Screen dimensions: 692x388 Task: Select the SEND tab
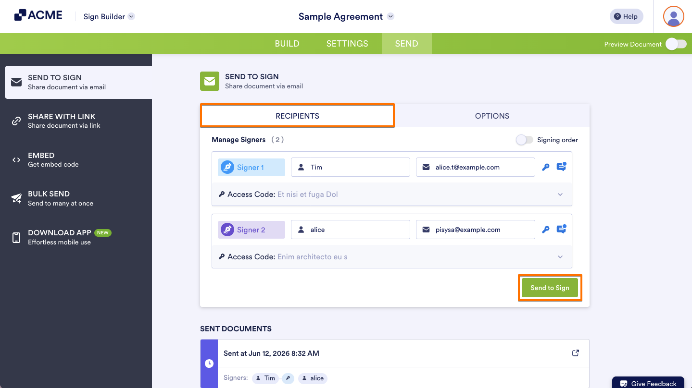pyautogui.click(x=406, y=44)
